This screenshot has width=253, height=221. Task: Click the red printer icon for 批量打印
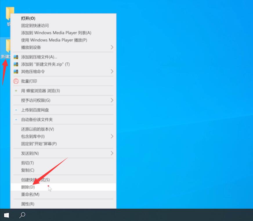16,81
